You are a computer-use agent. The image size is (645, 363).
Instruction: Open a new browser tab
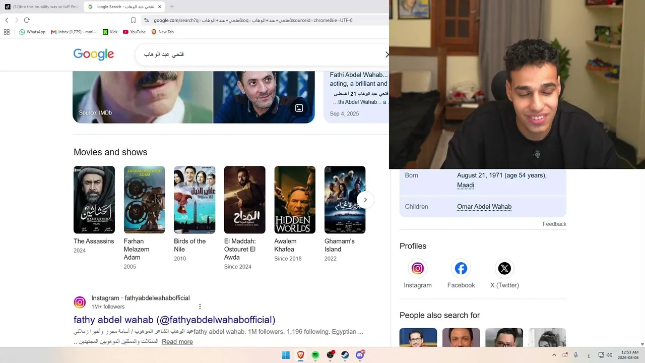pos(172,7)
